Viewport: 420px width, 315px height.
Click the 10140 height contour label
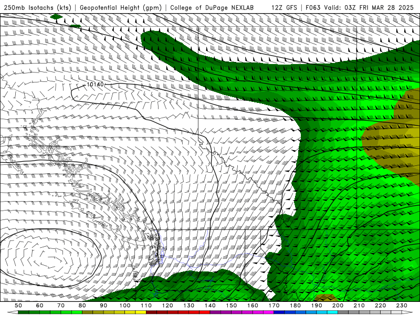[x=95, y=85]
